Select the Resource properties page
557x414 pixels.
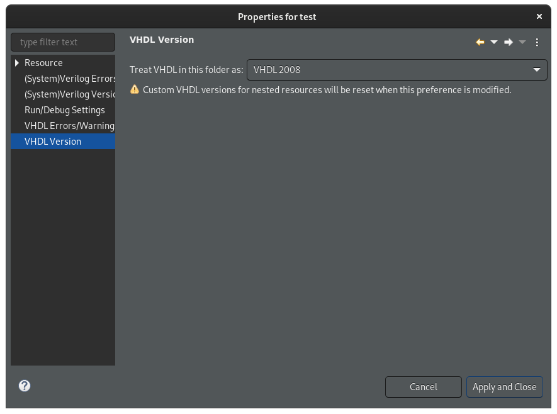(43, 63)
